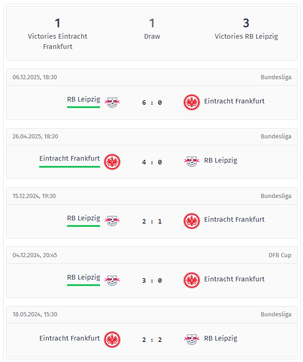
Task: Click RB Leipzig logo in 06.12.2025 match
Action: [x=112, y=102]
